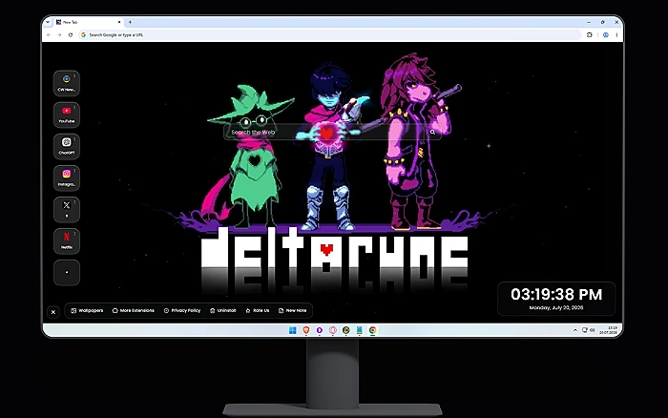Go back with the browser back arrow
Image resolution: width=668 pixels, height=418 pixels.
point(49,35)
